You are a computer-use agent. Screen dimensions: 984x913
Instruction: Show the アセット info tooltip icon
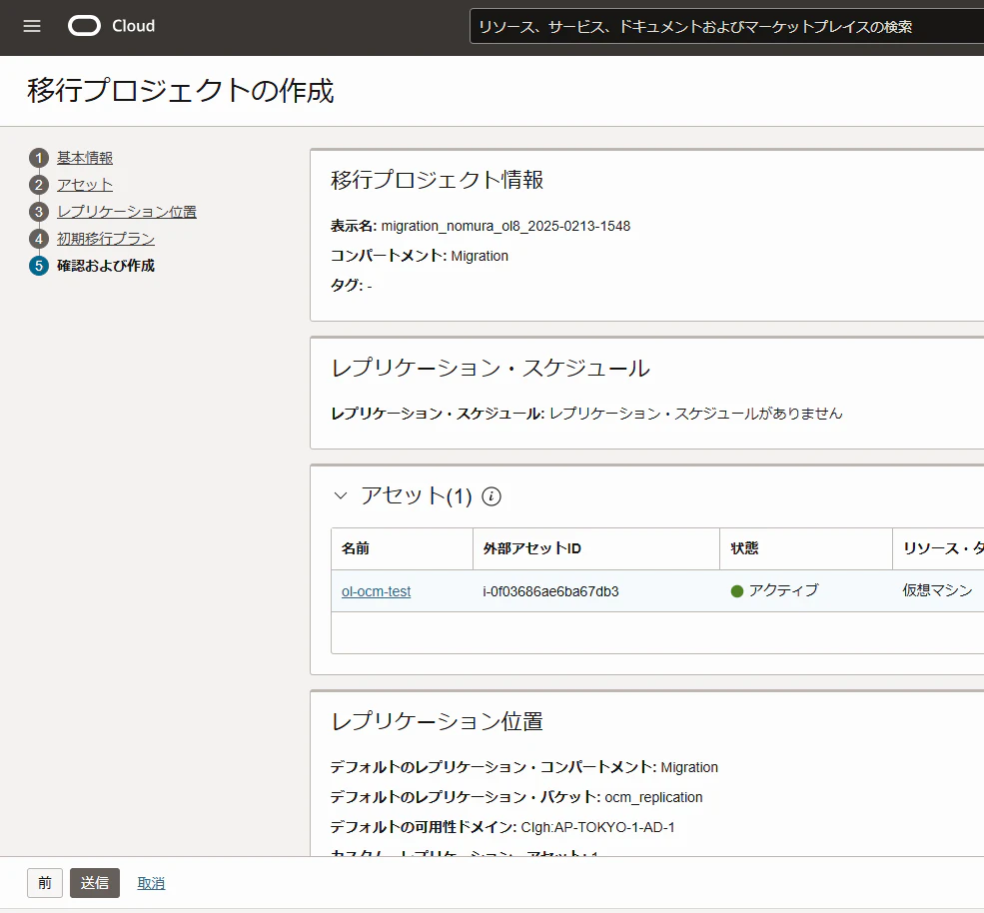[492, 496]
